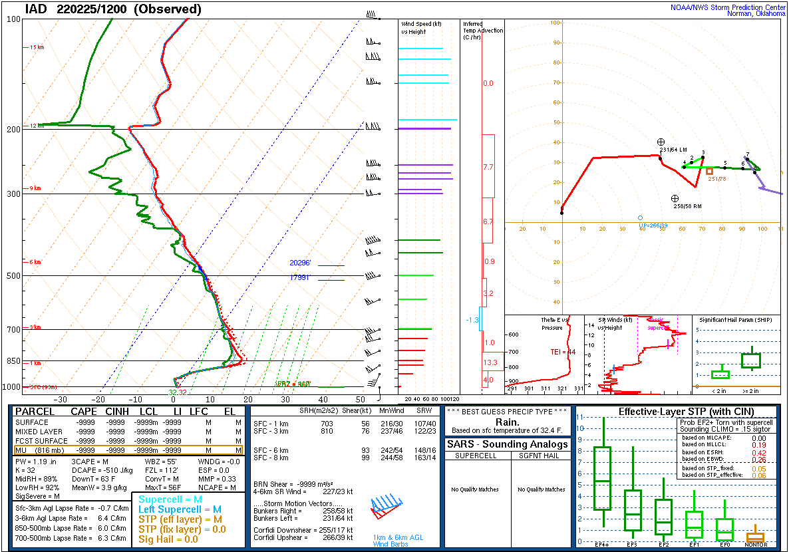This screenshot has height=552, width=789.
Task: Click the 'DCAPE = -510 J/kg' value
Action: [102, 470]
